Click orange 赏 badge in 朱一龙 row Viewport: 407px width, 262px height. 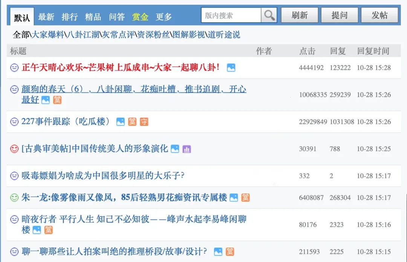click(246, 198)
